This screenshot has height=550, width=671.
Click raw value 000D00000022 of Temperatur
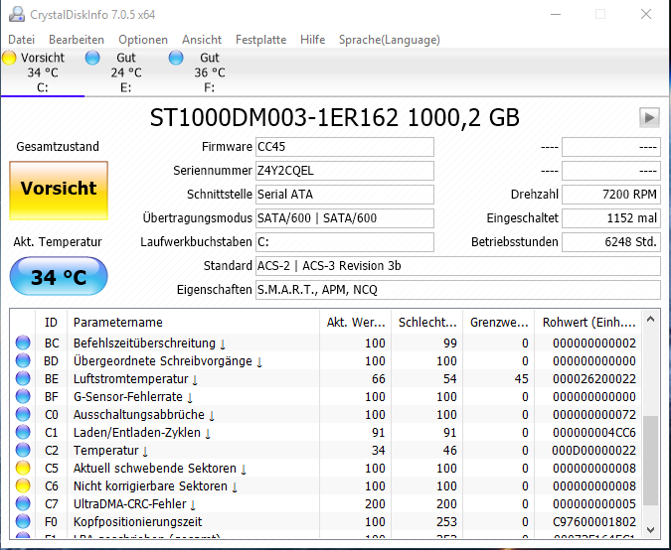click(594, 451)
